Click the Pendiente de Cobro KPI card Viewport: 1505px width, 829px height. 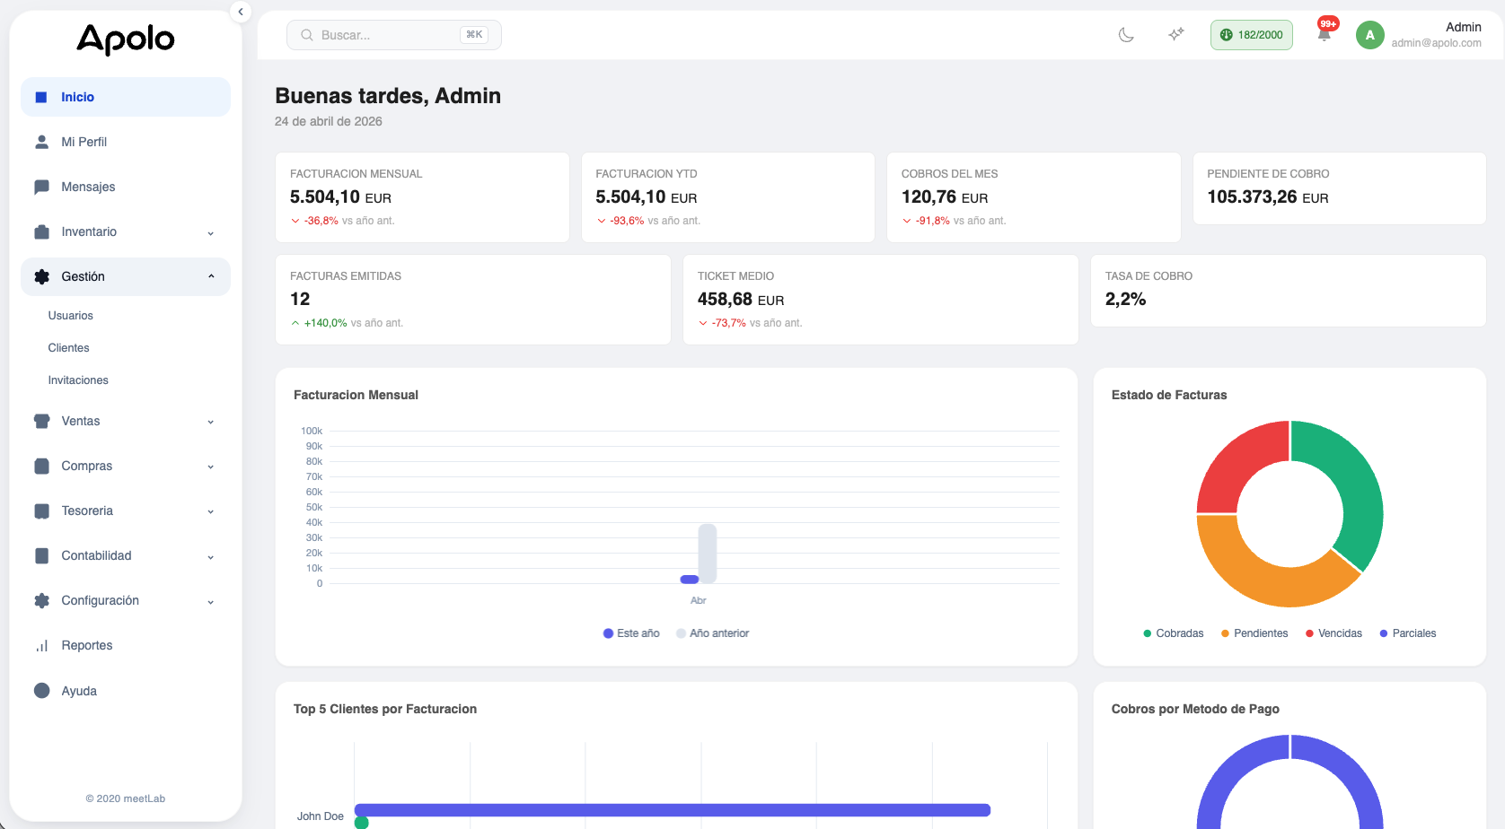click(x=1339, y=188)
